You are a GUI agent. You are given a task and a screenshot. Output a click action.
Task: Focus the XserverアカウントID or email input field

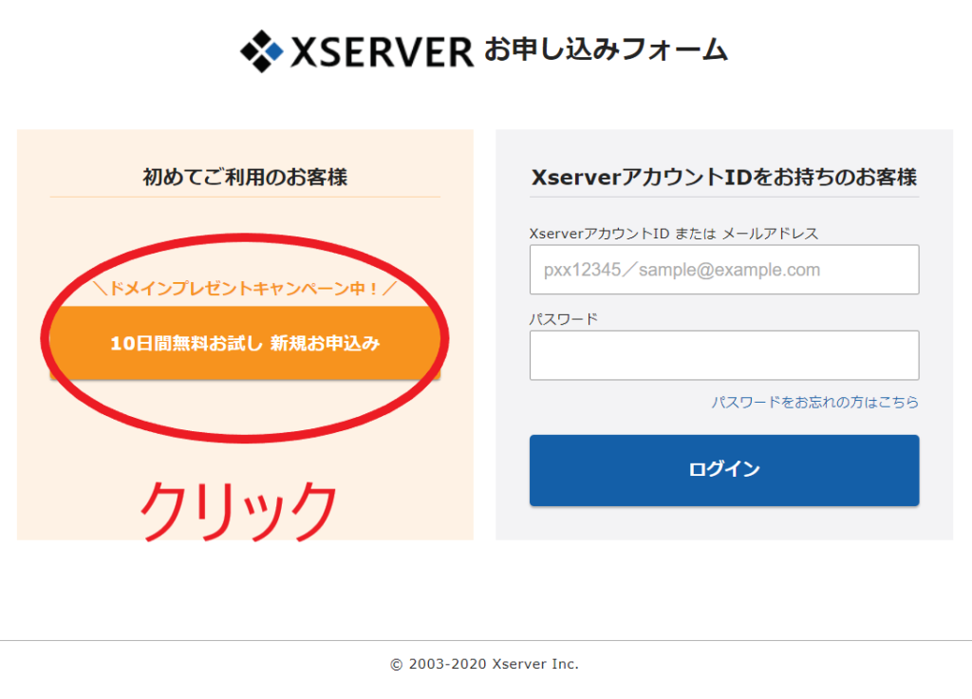pos(724,270)
